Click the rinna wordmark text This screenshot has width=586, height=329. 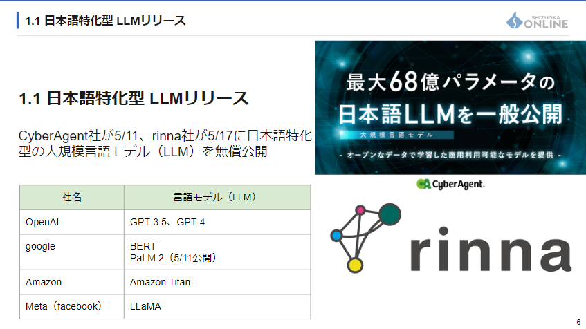pos(491,245)
